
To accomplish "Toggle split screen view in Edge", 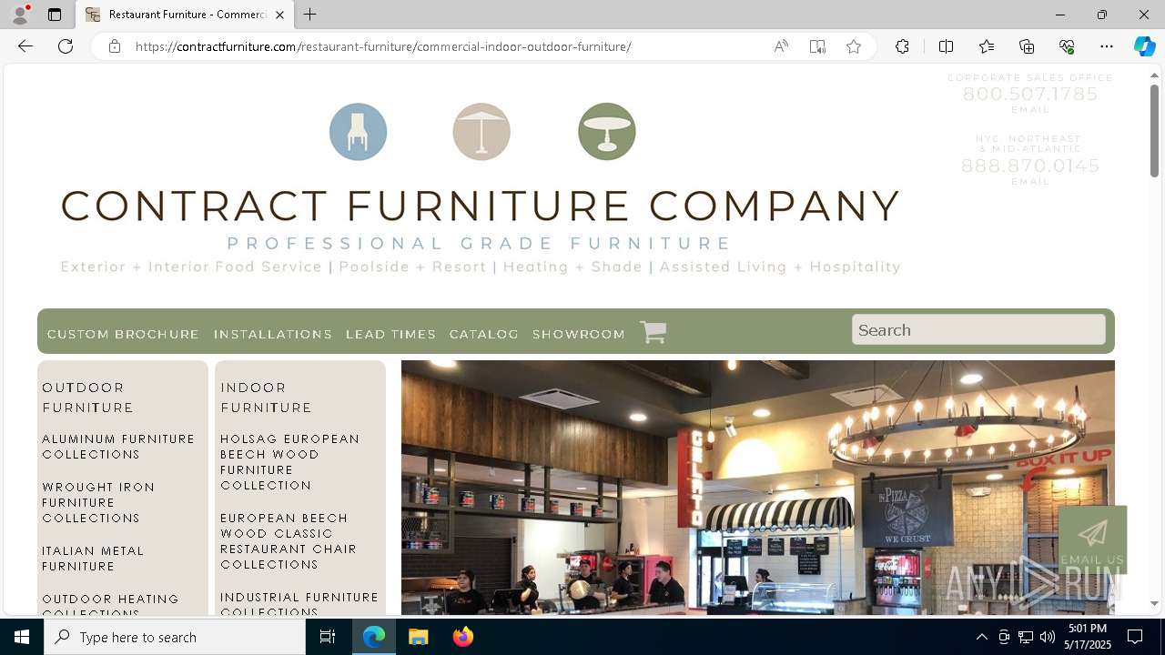I will tap(946, 46).
